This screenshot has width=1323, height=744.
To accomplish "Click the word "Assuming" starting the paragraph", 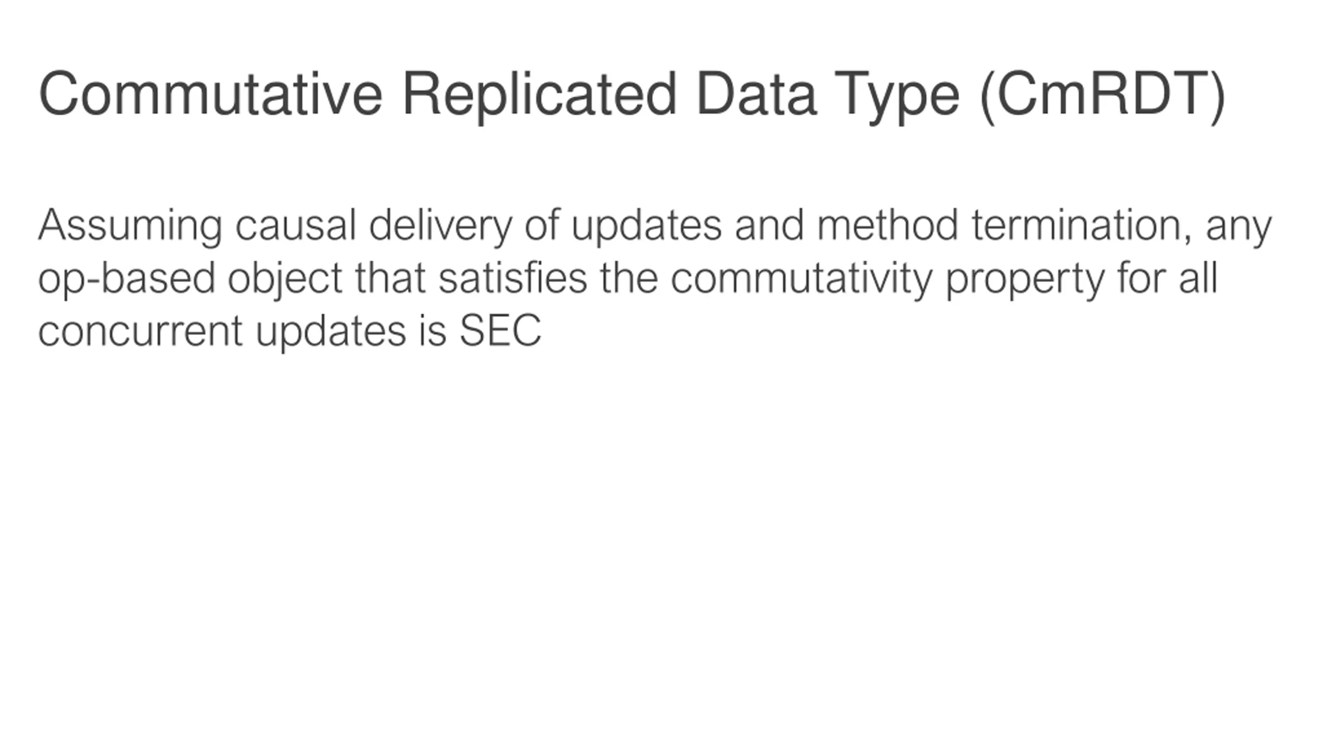I will [130, 227].
